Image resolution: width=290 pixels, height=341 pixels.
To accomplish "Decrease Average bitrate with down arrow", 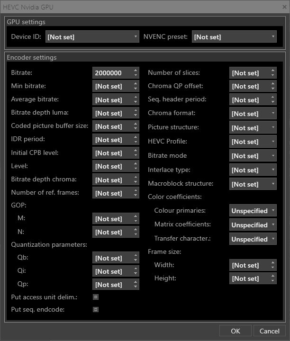I will pyautogui.click(x=136, y=102).
